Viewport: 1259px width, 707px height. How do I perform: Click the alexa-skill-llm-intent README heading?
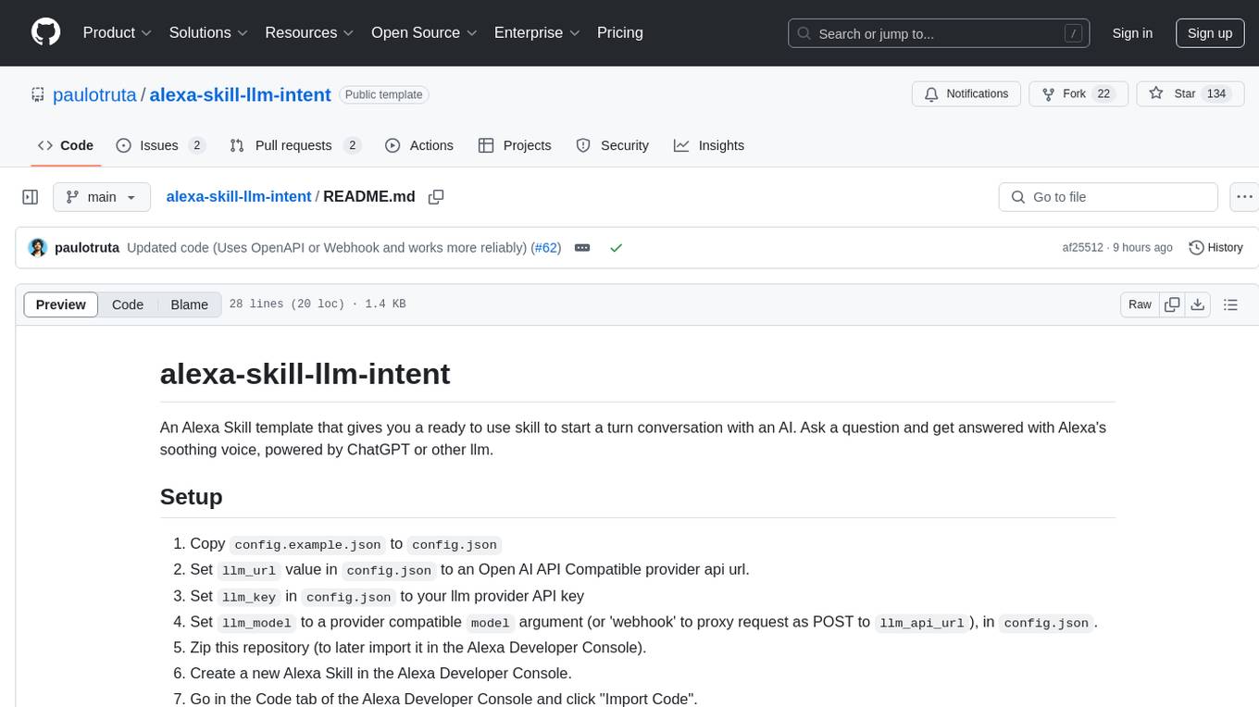[x=305, y=374]
